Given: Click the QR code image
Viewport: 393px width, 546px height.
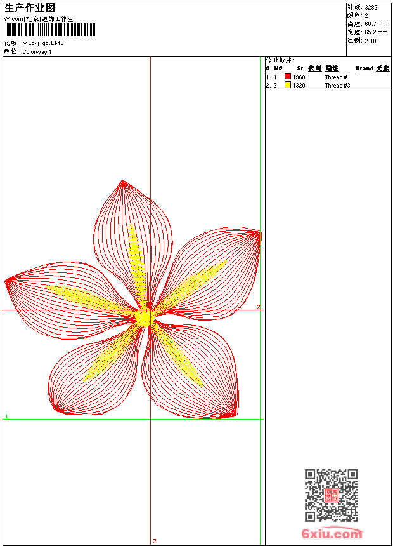Looking at the screenshot, I should [x=331, y=495].
